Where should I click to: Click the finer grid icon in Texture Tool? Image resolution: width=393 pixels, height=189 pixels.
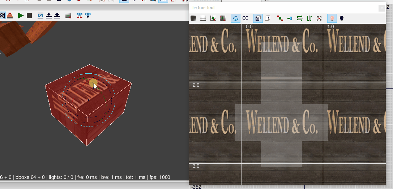[193, 18]
